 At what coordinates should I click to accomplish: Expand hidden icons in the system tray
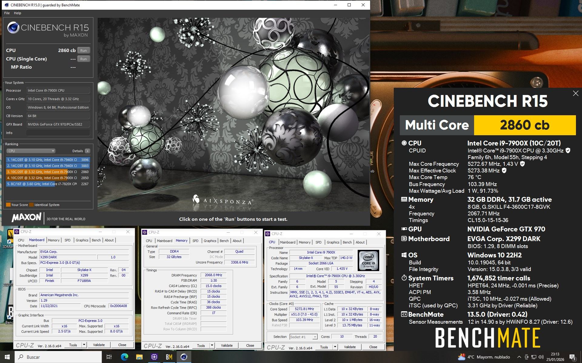click(519, 357)
